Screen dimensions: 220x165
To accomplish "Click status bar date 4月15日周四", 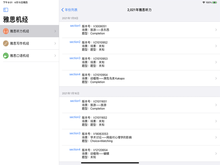I will (21, 3).
